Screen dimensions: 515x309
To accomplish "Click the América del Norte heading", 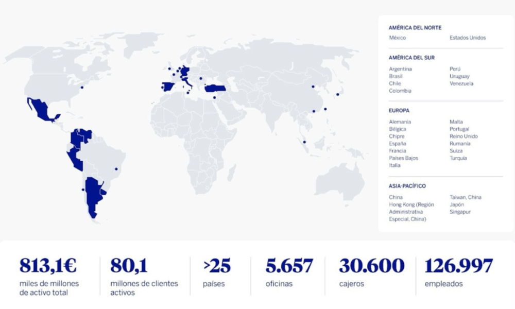I will [x=415, y=28].
